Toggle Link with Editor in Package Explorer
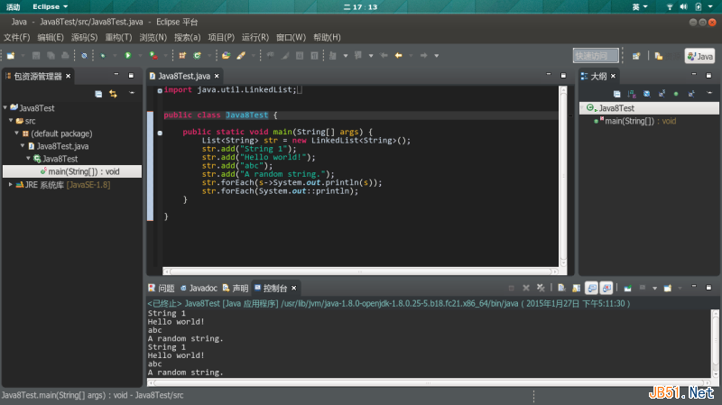 (113, 93)
